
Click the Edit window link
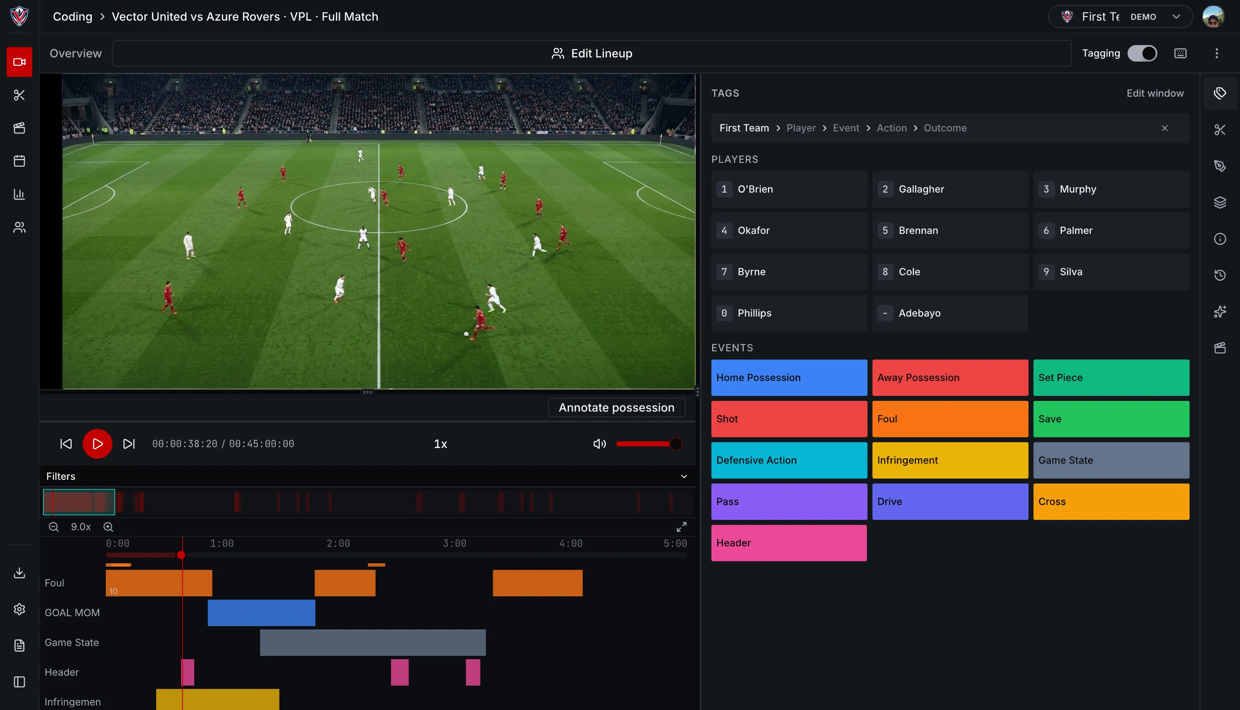pos(1155,93)
